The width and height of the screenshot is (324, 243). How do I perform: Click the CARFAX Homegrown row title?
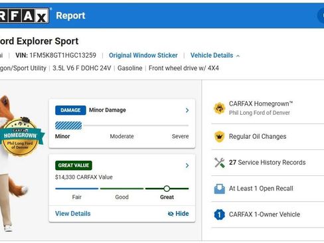tap(261, 104)
